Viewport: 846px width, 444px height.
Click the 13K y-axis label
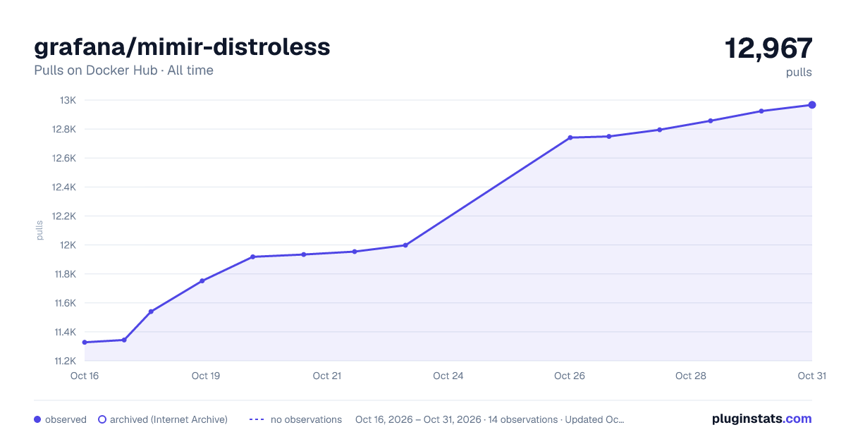pyautogui.click(x=68, y=100)
